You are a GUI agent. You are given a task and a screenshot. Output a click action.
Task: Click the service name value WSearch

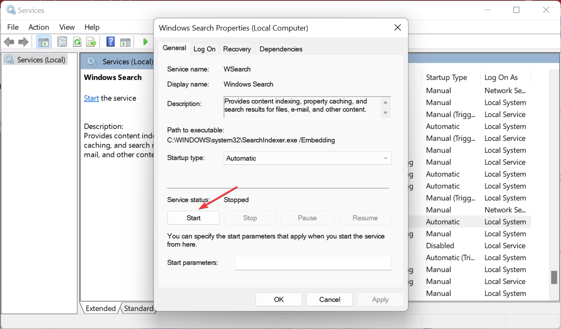(237, 69)
